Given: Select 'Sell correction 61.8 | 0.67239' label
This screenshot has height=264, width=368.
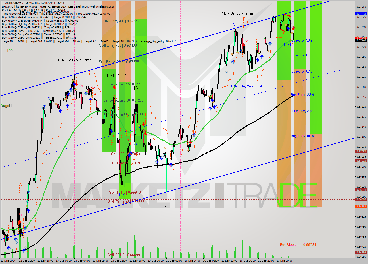Looking at the screenshot, I should pyautogui.click(x=123, y=100).
